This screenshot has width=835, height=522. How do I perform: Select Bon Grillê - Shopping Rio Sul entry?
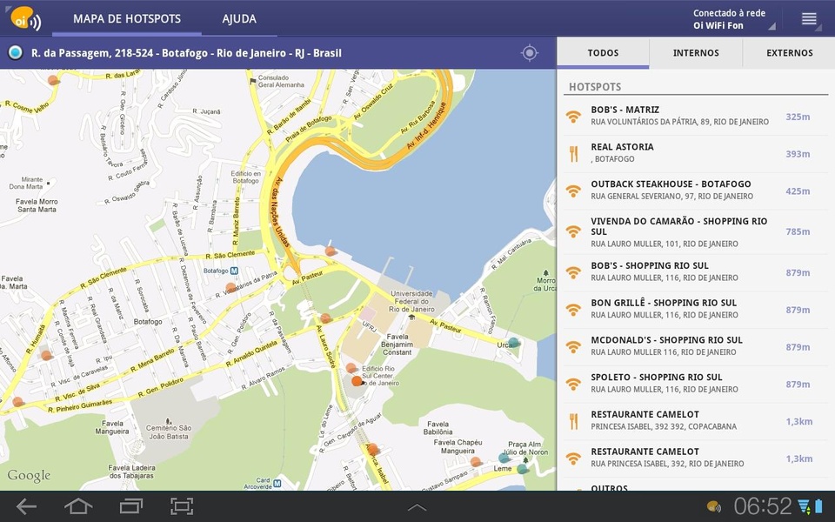tap(696, 310)
